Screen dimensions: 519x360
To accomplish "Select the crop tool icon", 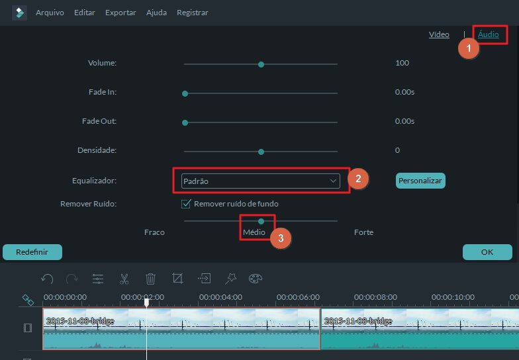I will pos(177,279).
